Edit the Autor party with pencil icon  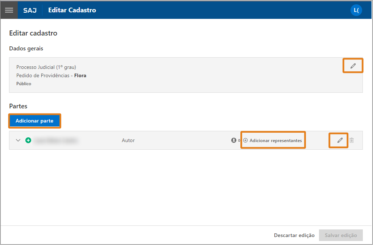(340, 140)
